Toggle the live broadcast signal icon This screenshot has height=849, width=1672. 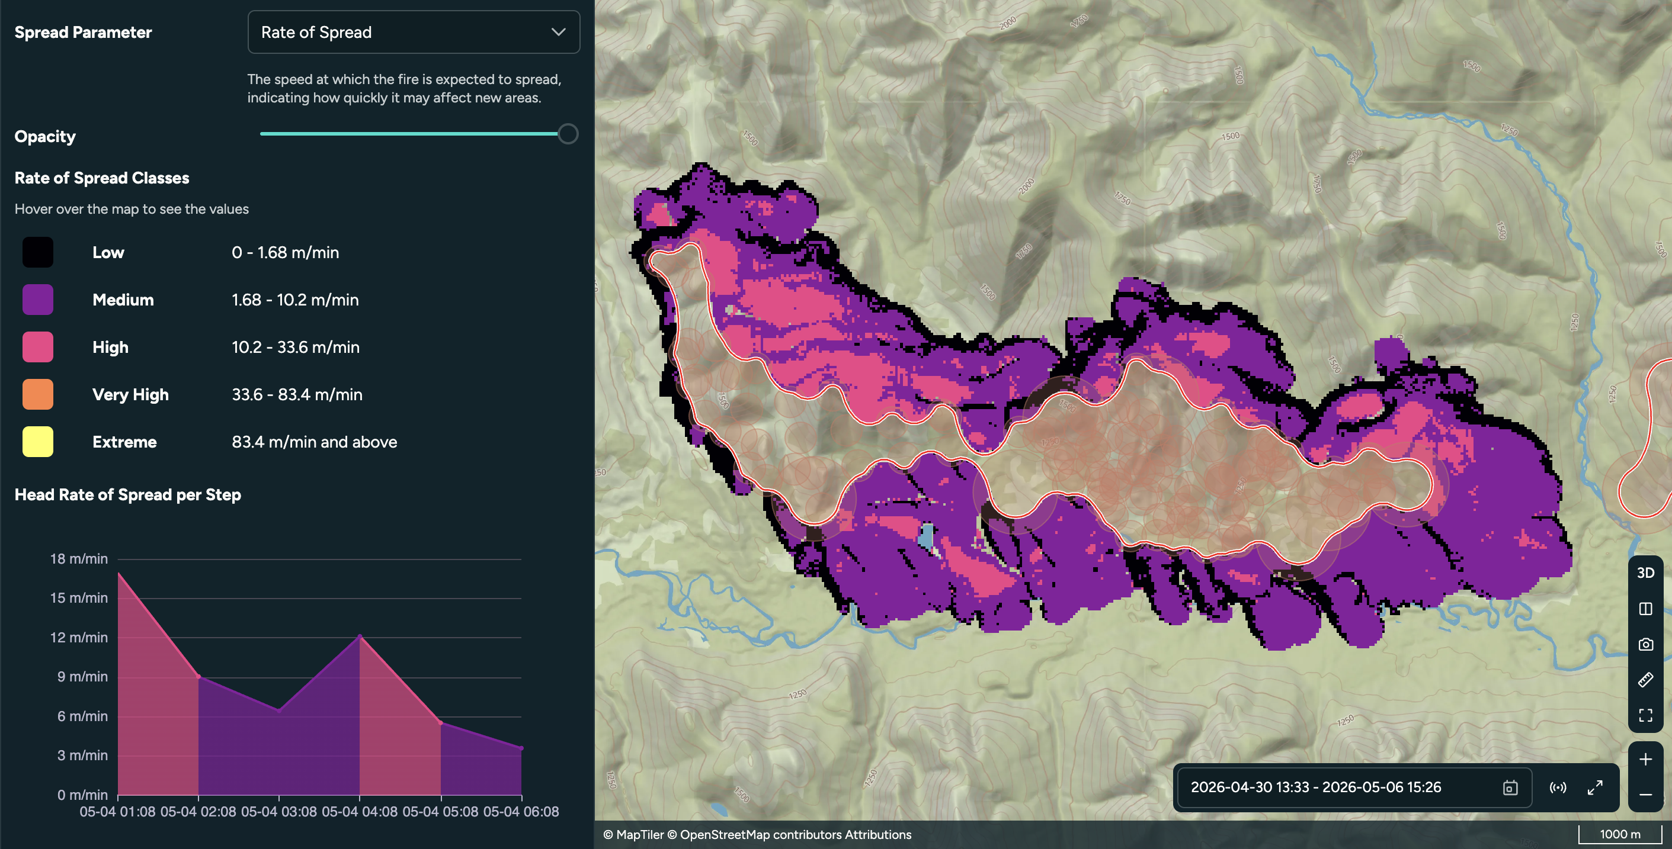point(1557,787)
